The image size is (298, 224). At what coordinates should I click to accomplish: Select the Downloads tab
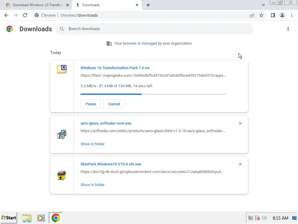tap(107, 5)
